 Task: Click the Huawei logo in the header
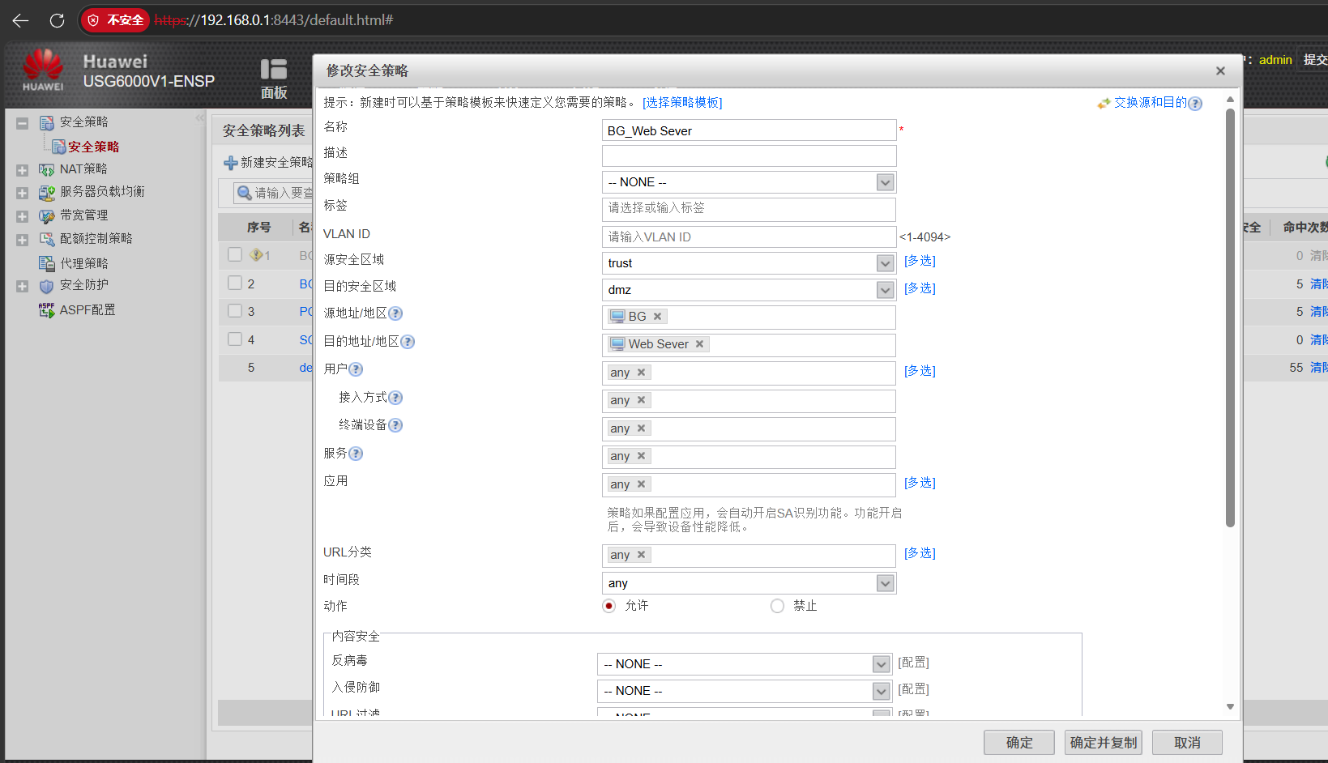[43, 70]
